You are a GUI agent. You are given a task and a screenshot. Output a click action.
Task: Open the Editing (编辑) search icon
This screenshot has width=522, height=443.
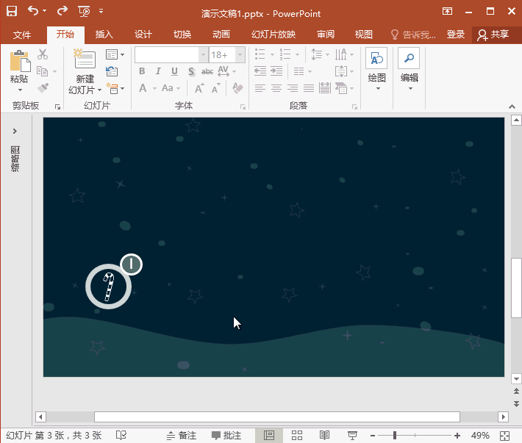pyautogui.click(x=409, y=60)
